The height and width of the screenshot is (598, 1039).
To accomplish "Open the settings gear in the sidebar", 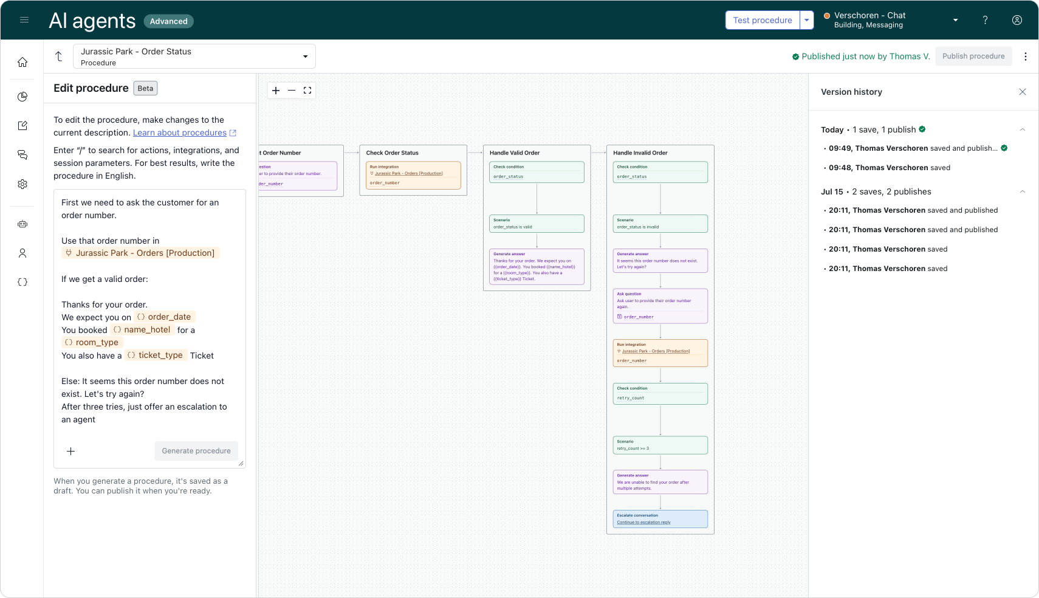I will tap(22, 184).
